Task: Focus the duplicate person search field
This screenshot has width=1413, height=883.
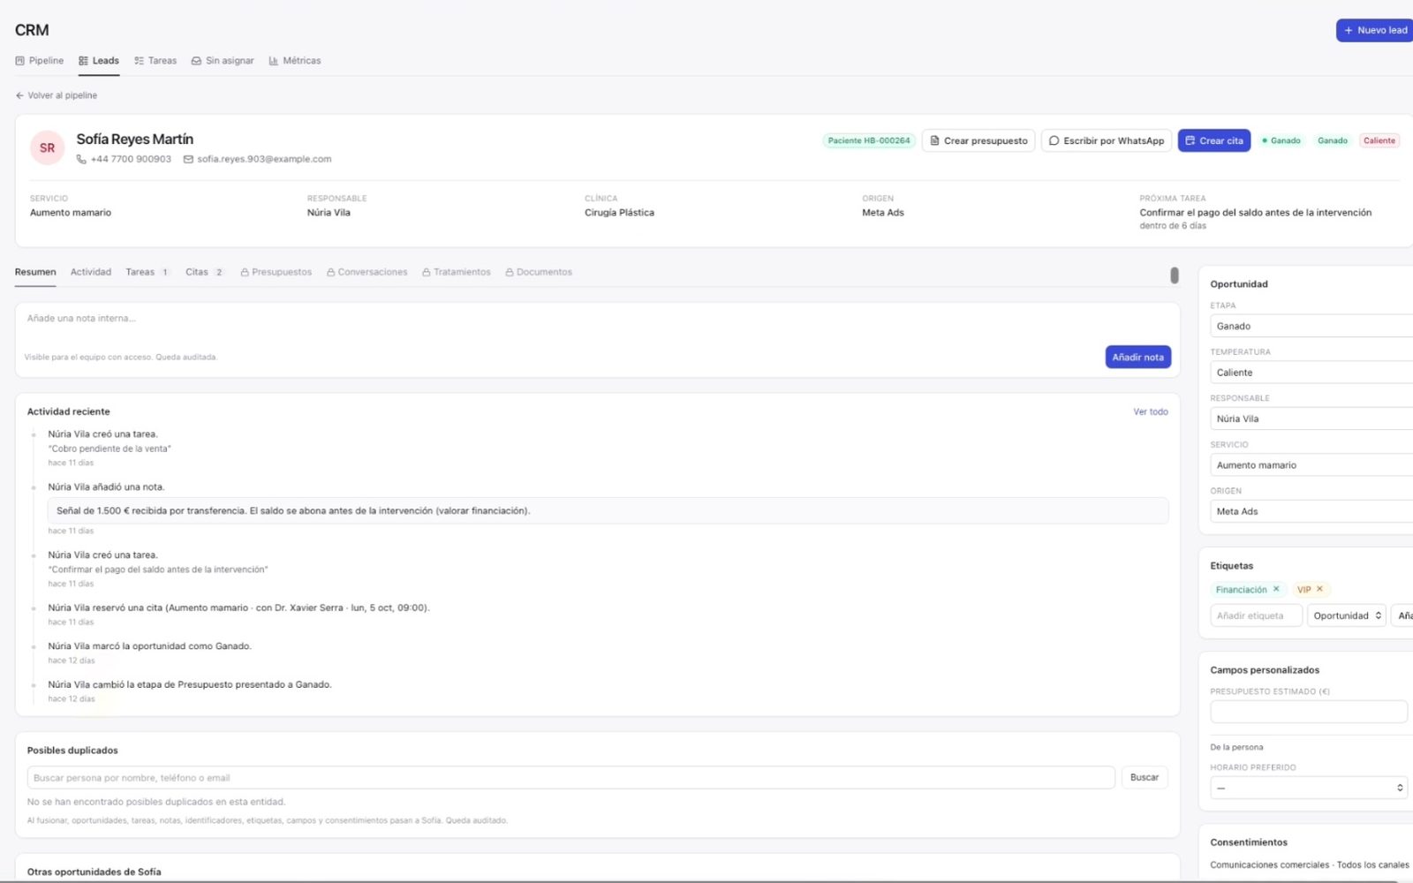Action: coord(570,778)
